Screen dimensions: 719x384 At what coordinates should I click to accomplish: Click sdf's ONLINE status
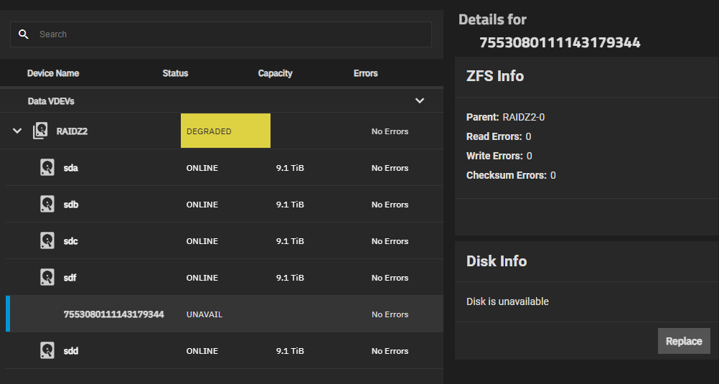202,278
